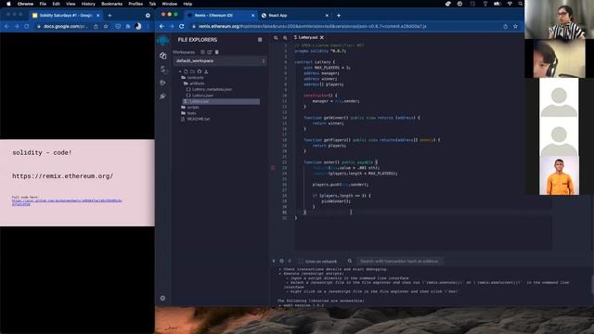Delete the workspace trash icon
Image resolution: width=594 pixels, height=334 pixels.
click(x=216, y=52)
